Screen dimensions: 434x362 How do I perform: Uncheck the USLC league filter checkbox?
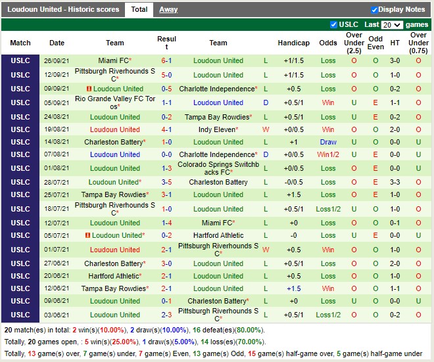(334, 25)
